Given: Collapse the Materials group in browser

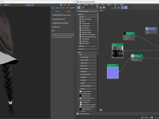Looking at the screenshot, I should click(78, 15).
